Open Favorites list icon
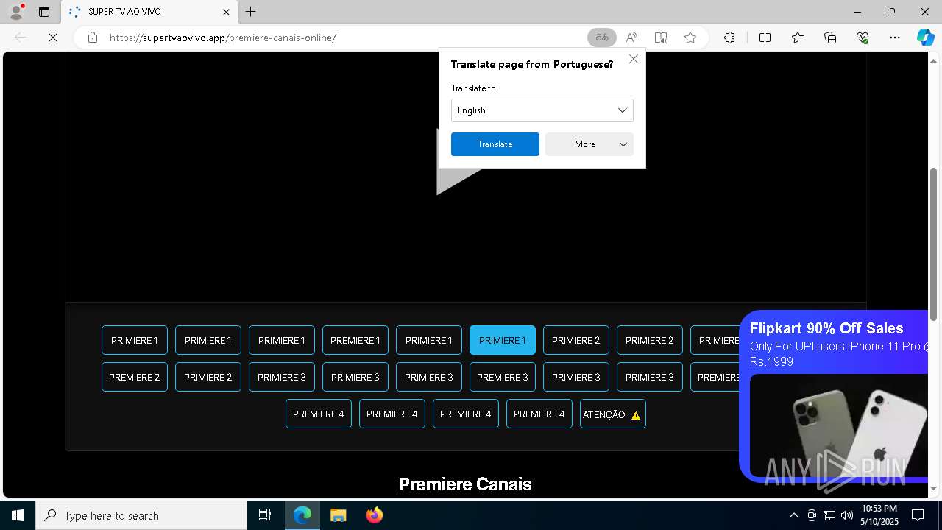The image size is (942, 530). (x=798, y=38)
